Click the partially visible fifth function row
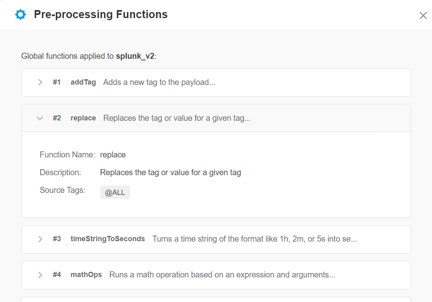The width and height of the screenshot is (432, 302). coord(216,300)
